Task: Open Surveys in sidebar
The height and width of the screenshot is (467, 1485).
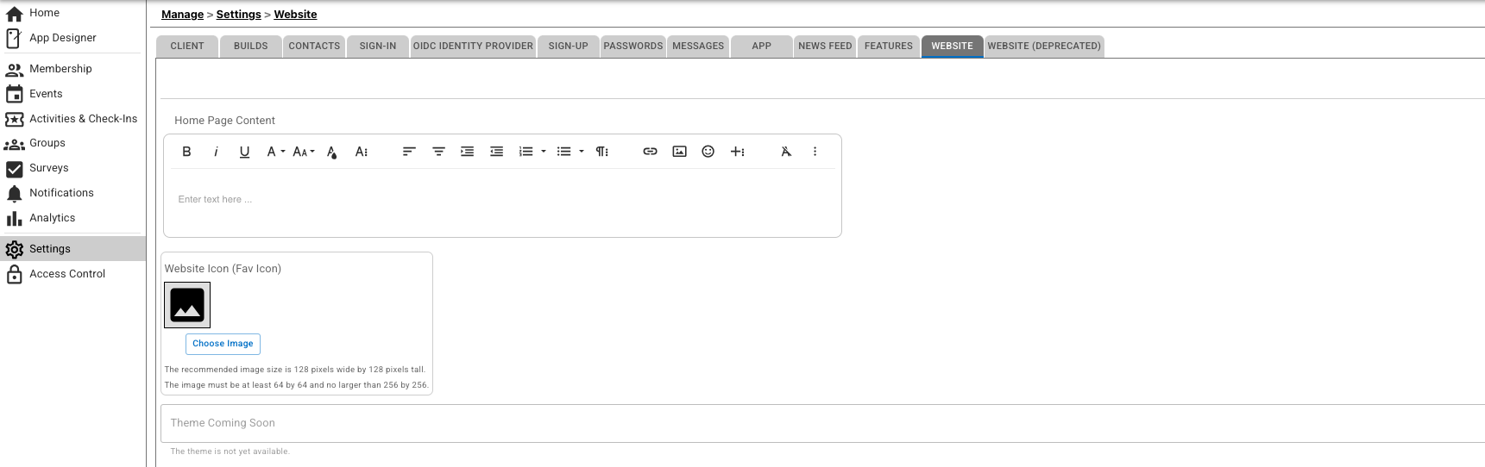Action: pos(72,168)
